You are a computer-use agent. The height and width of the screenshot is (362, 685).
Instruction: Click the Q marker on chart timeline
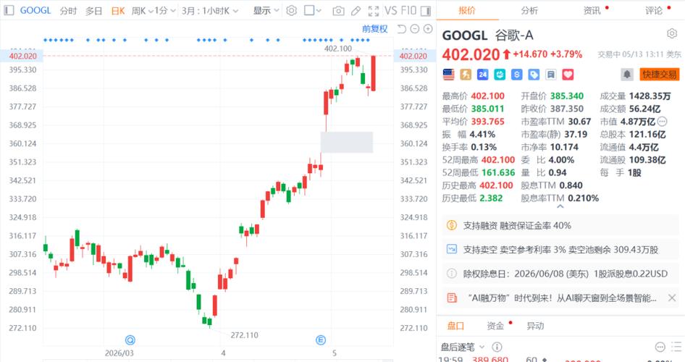pyautogui.click(x=130, y=340)
